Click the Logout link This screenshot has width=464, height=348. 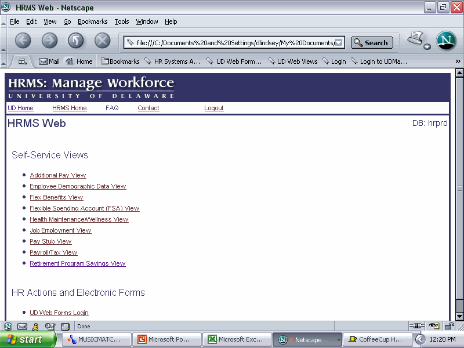(x=213, y=108)
